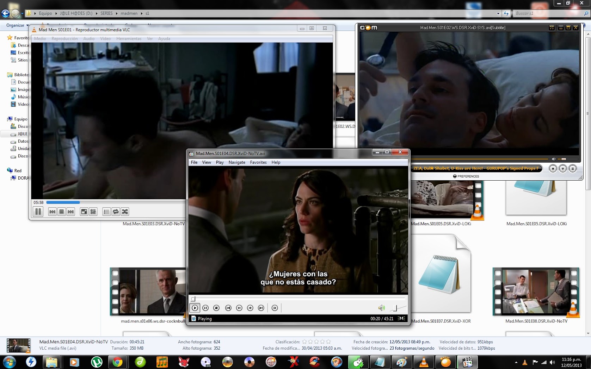
Task: Click Media Player Classic volume slider
Action: tap(398, 308)
